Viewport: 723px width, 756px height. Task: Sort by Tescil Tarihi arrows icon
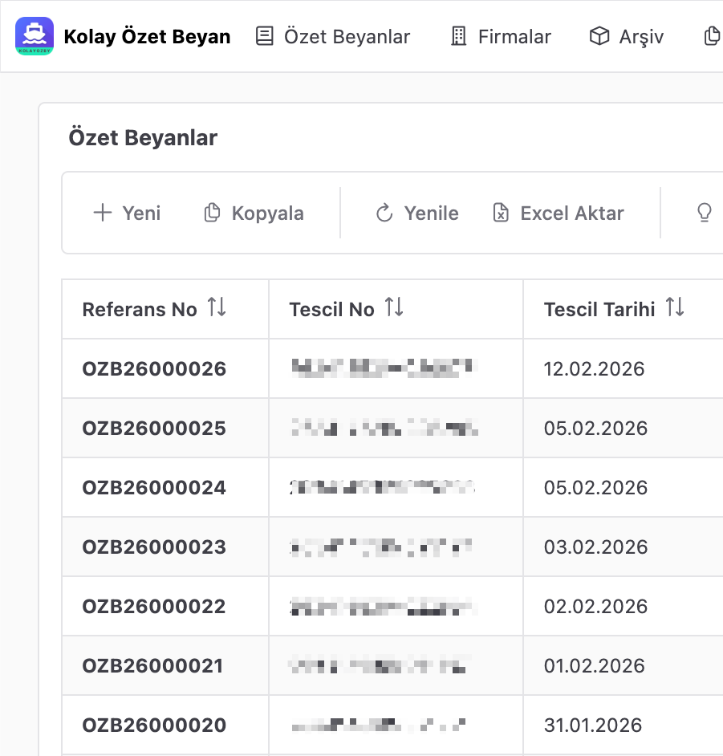click(x=675, y=308)
